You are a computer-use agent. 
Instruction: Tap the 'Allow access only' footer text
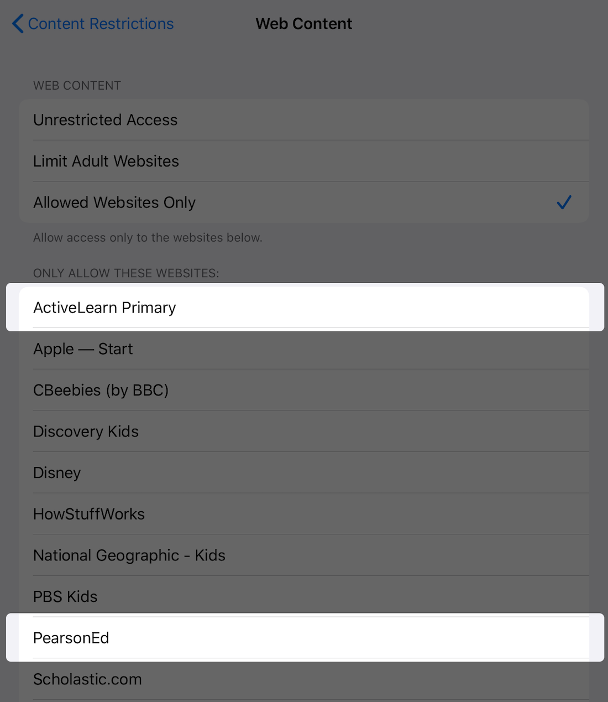148,238
